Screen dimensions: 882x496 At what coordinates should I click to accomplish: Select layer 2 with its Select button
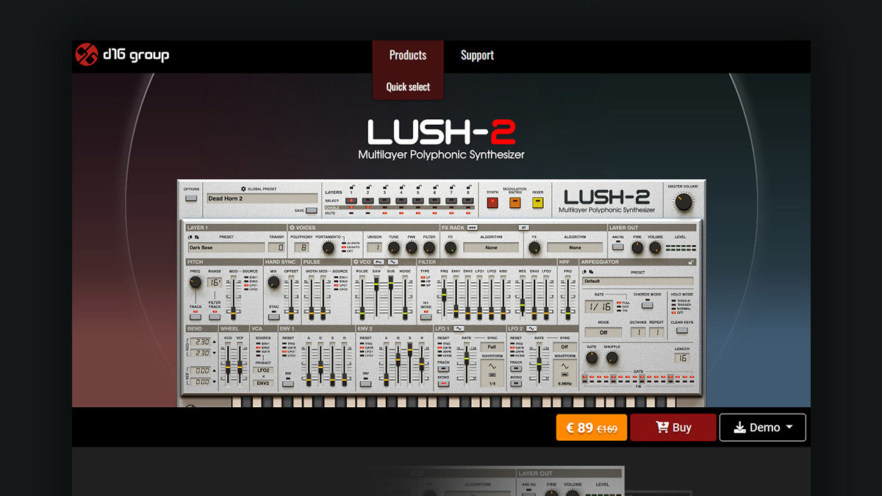368,201
